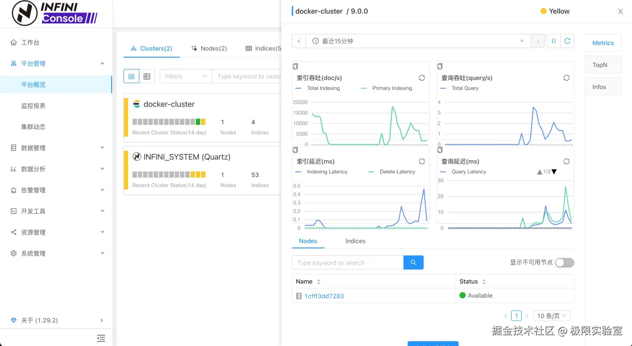Viewport: 632px width, 346px height.
Task: Focus overview keyword search field
Action: pos(247,76)
